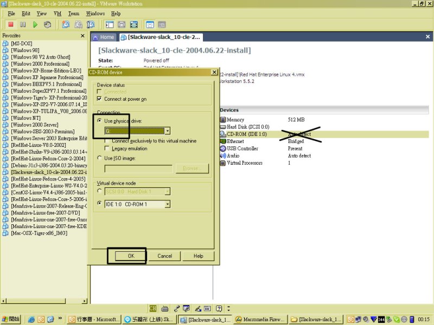Click the Revert to Snapshot toolbar icon
Screen dimensions: 434x325
pos(78,24)
